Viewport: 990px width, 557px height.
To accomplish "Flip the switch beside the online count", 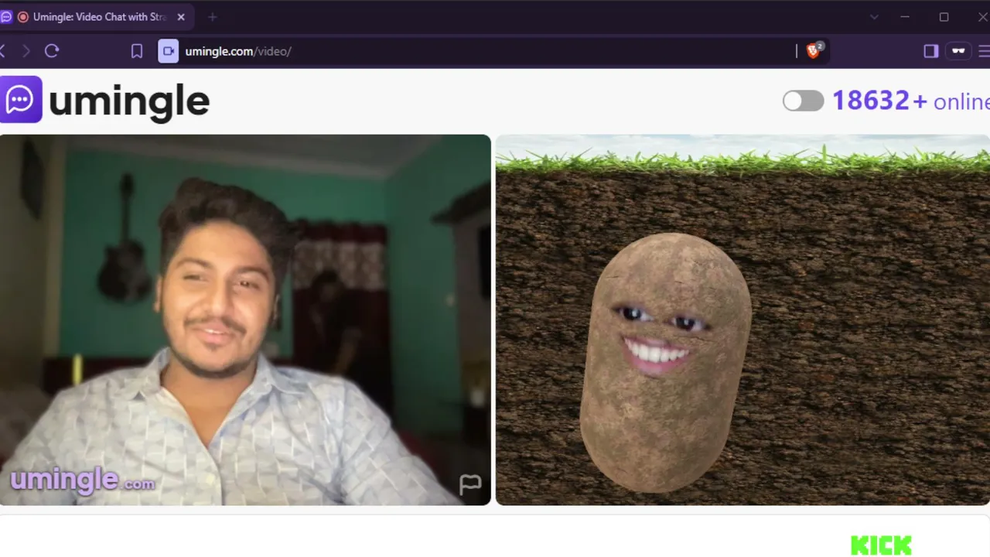I will (x=803, y=101).
